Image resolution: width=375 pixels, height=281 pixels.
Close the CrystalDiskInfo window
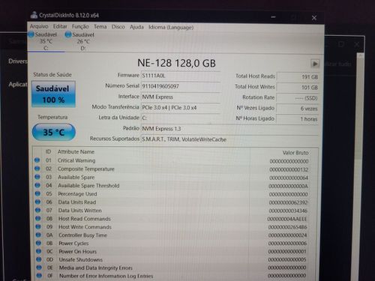(314, 18)
